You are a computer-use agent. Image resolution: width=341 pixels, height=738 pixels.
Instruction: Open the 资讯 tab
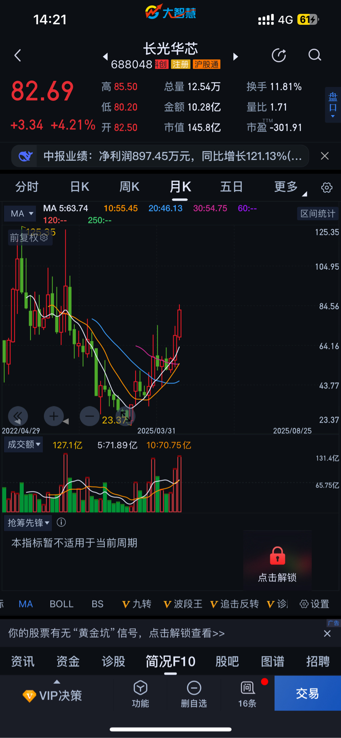(x=23, y=662)
